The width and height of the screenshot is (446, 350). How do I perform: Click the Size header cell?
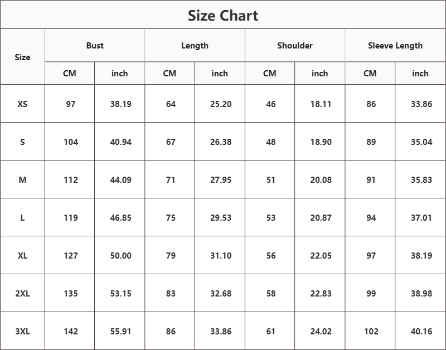point(22,57)
